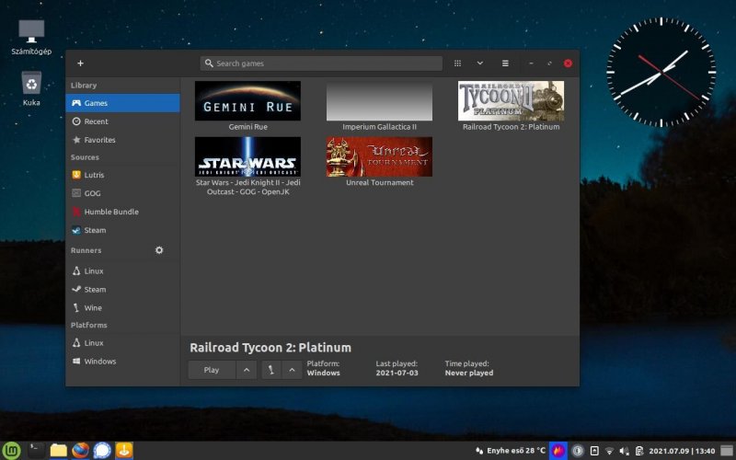Filter by the Wine runner

pyautogui.click(x=122, y=308)
